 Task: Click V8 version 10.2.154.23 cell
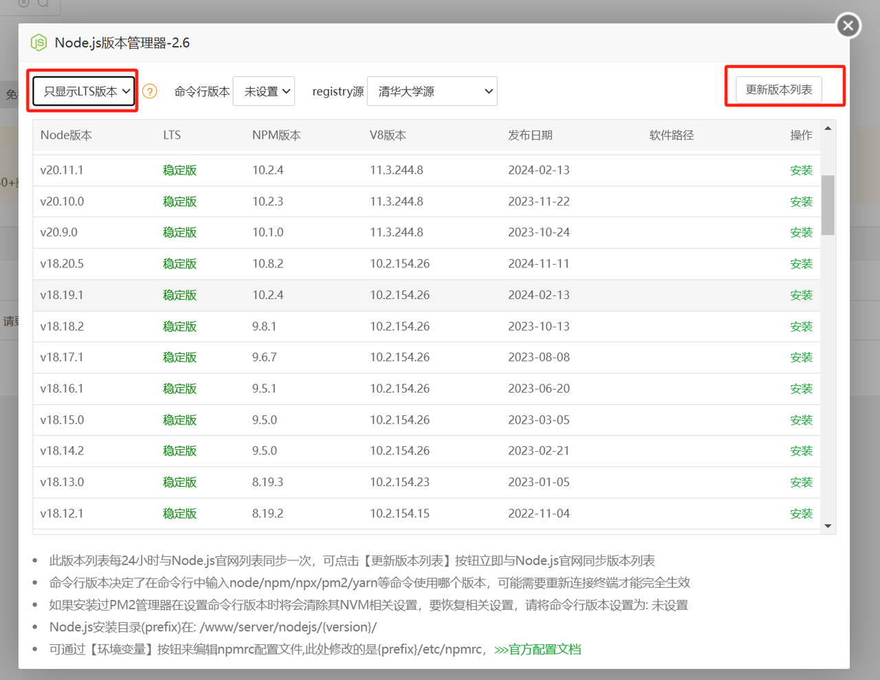tap(399, 483)
